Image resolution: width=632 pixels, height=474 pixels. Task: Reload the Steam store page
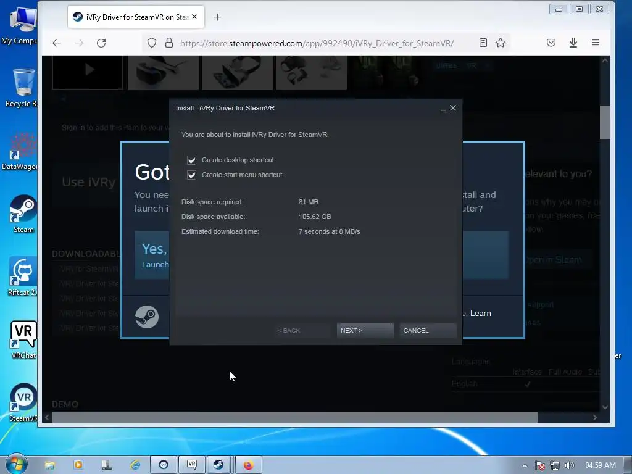click(101, 43)
